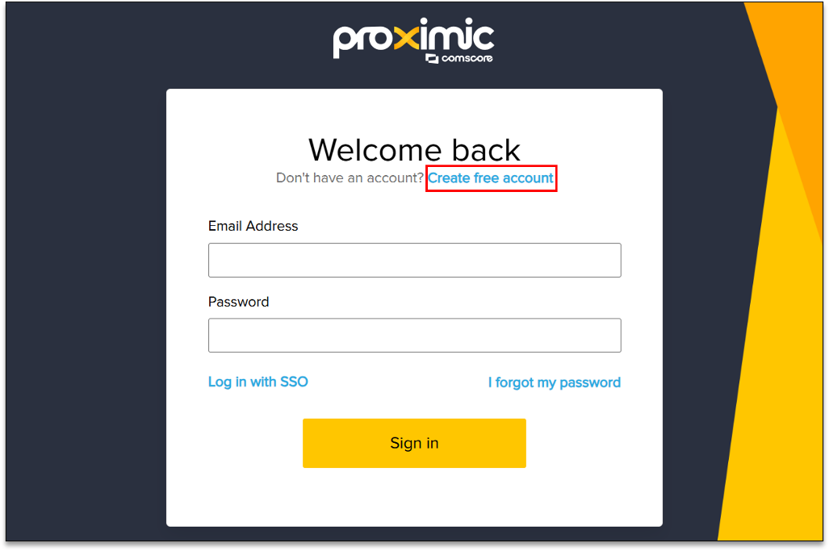
Task: Click the Comscore wordmark text
Action: 467,58
